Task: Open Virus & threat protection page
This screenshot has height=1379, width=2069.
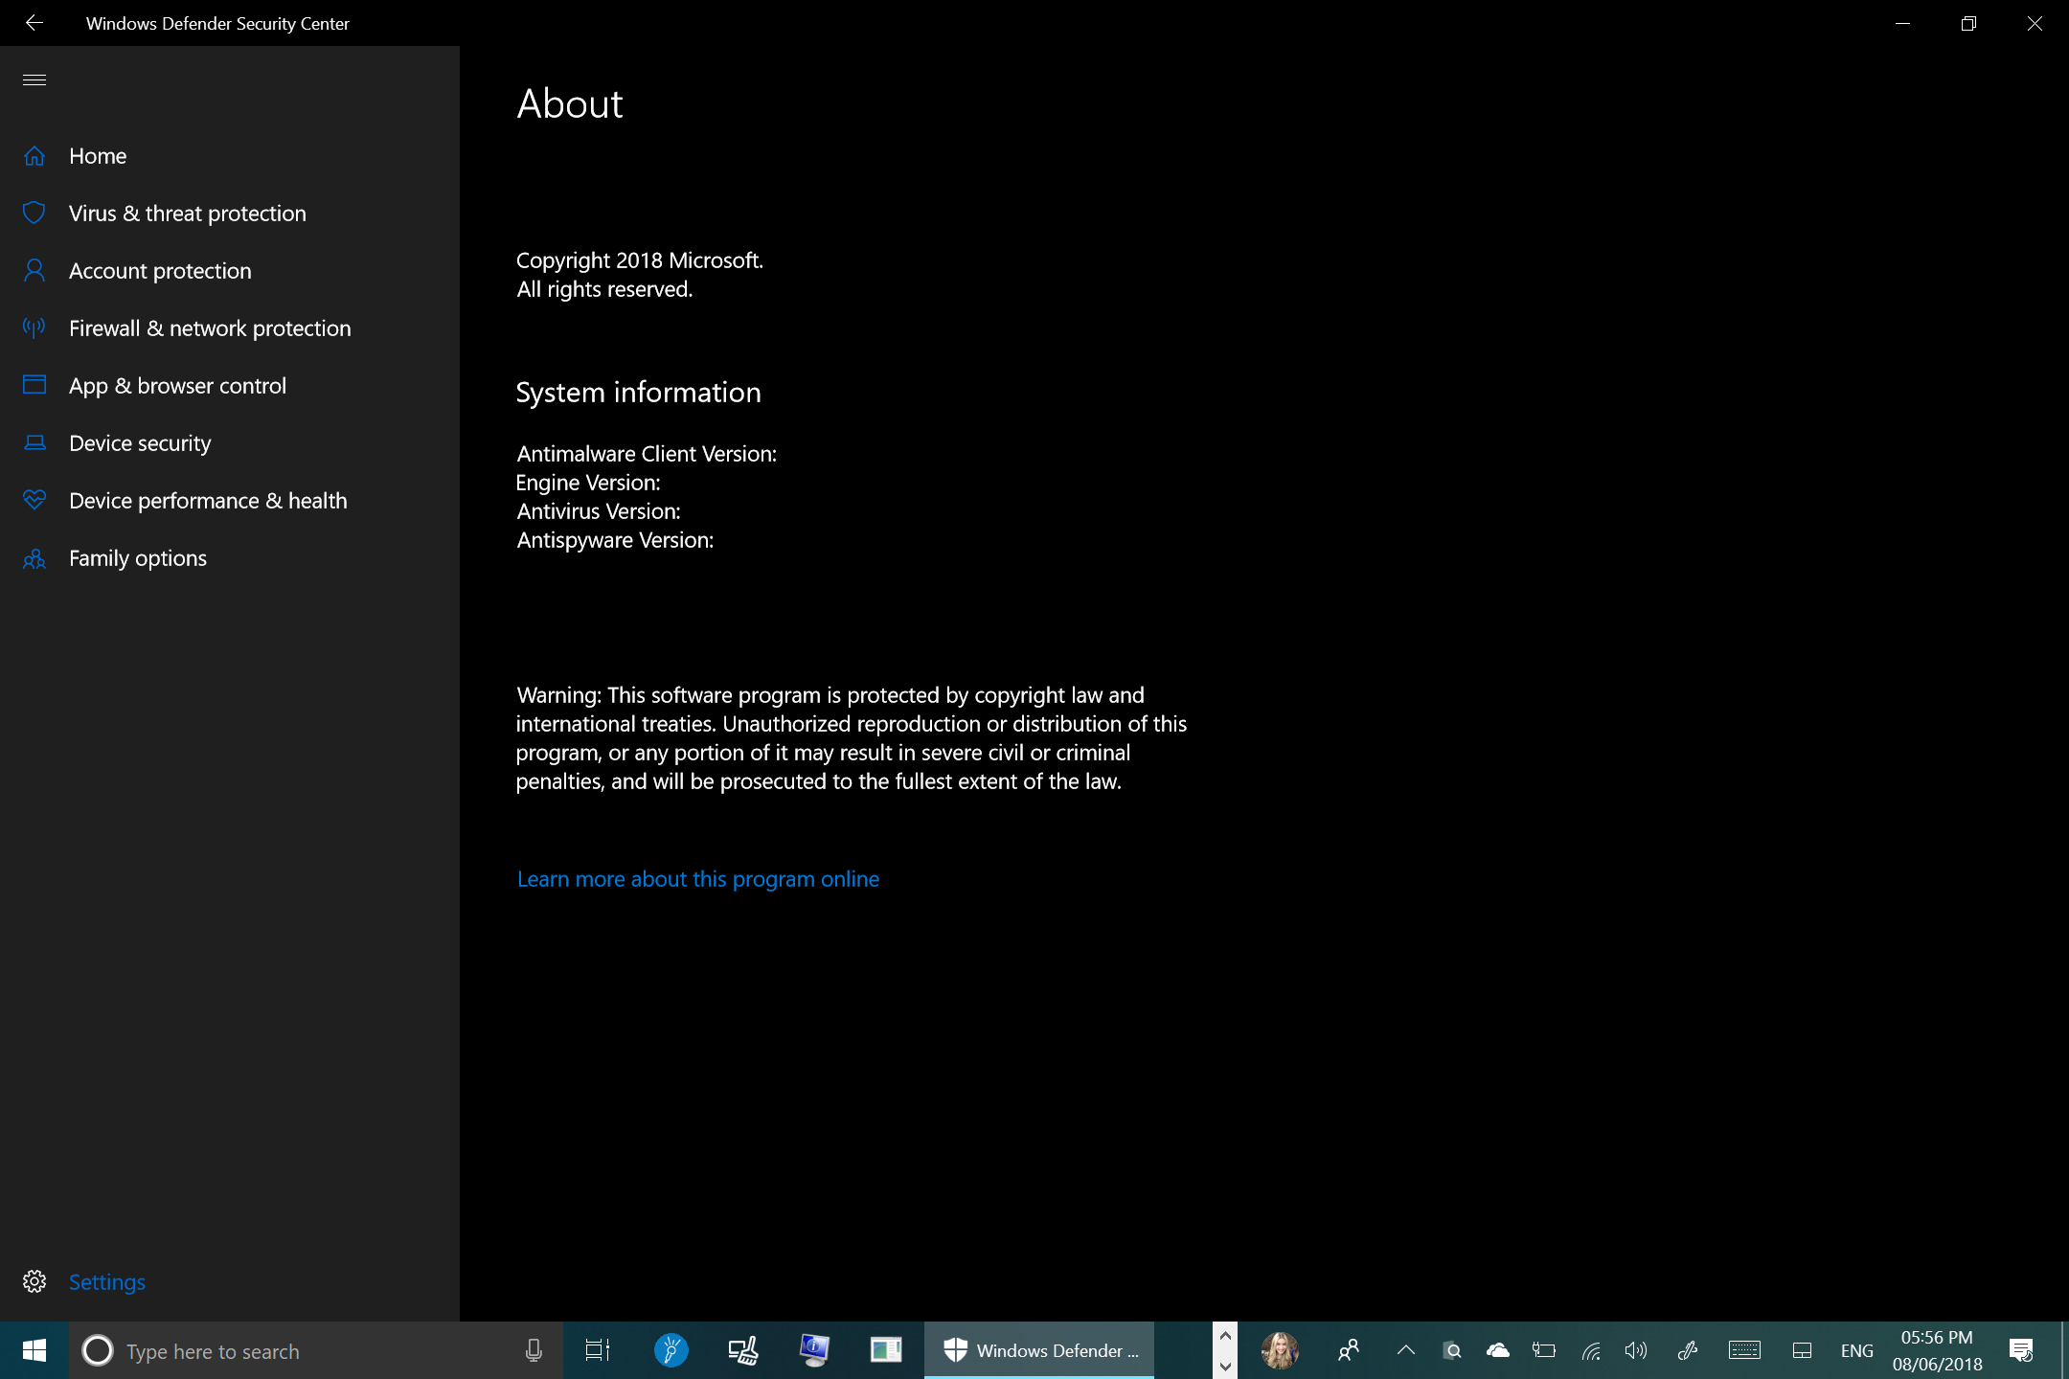Action: coord(188,214)
